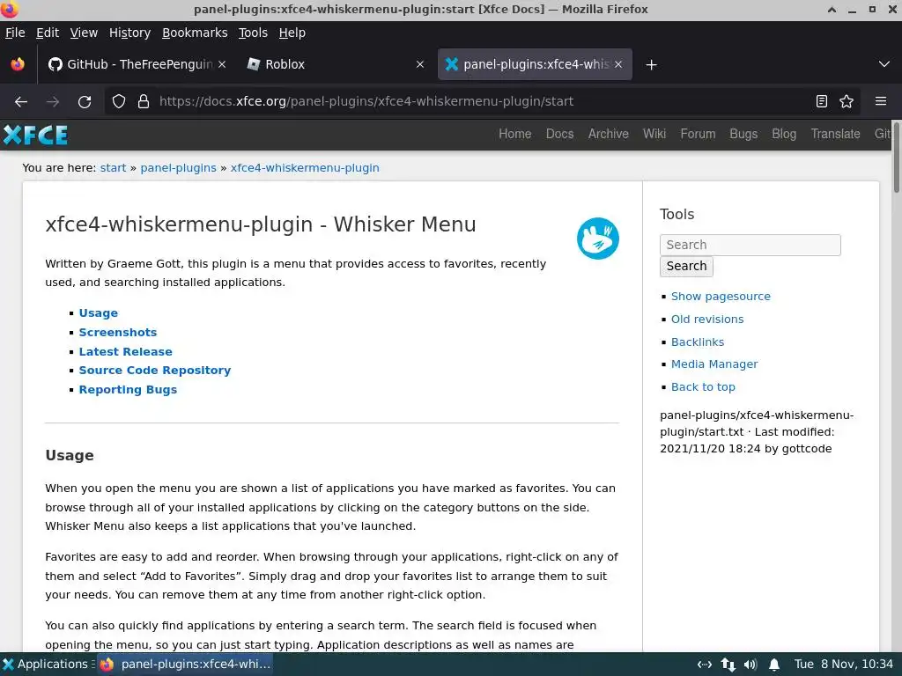Switch to the Roblox tab

(336, 64)
